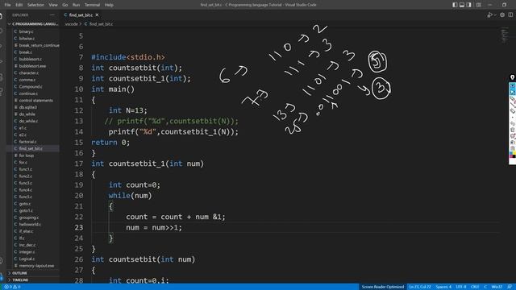The height and width of the screenshot is (290, 516).
Task: Click the Run or Debug play icon
Action: [489, 14]
